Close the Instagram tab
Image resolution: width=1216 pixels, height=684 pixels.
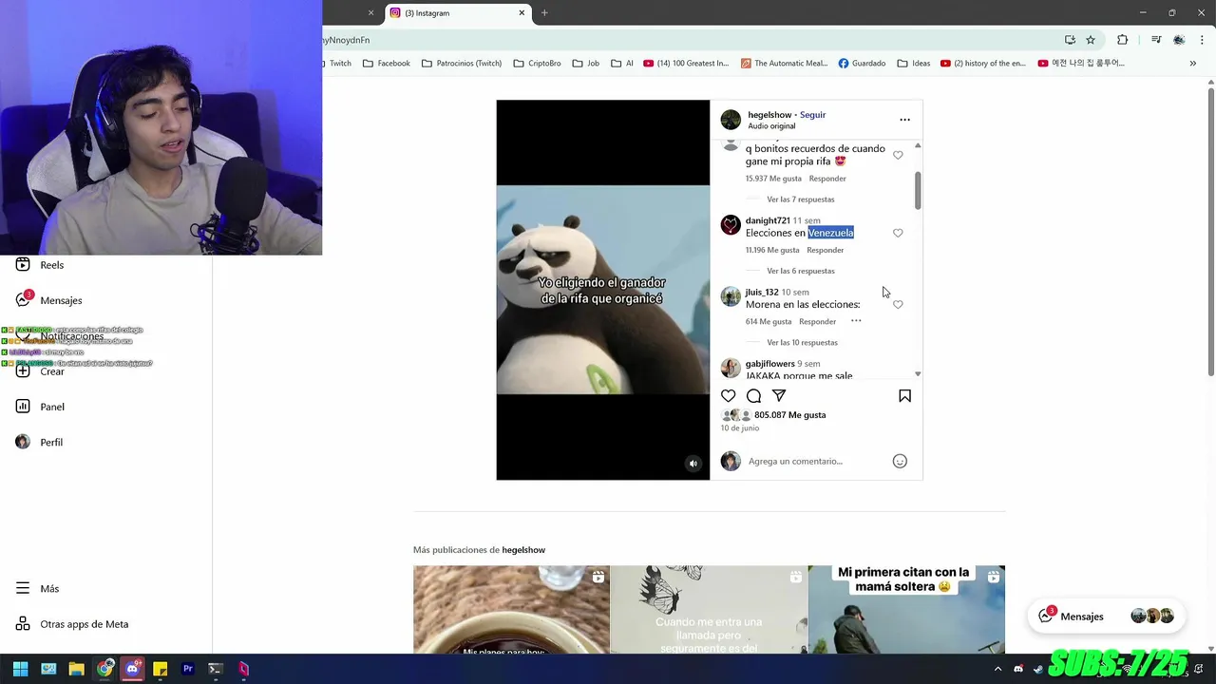[522, 13]
